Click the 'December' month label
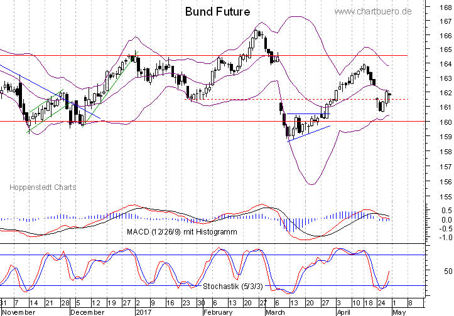This screenshot has width=454, height=316. (x=87, y=312)
